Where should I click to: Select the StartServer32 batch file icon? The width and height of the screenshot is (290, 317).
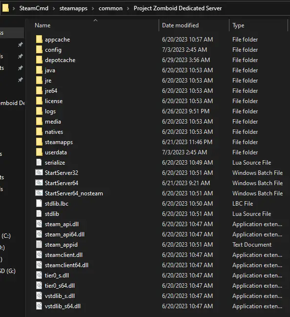click(39, 172)
